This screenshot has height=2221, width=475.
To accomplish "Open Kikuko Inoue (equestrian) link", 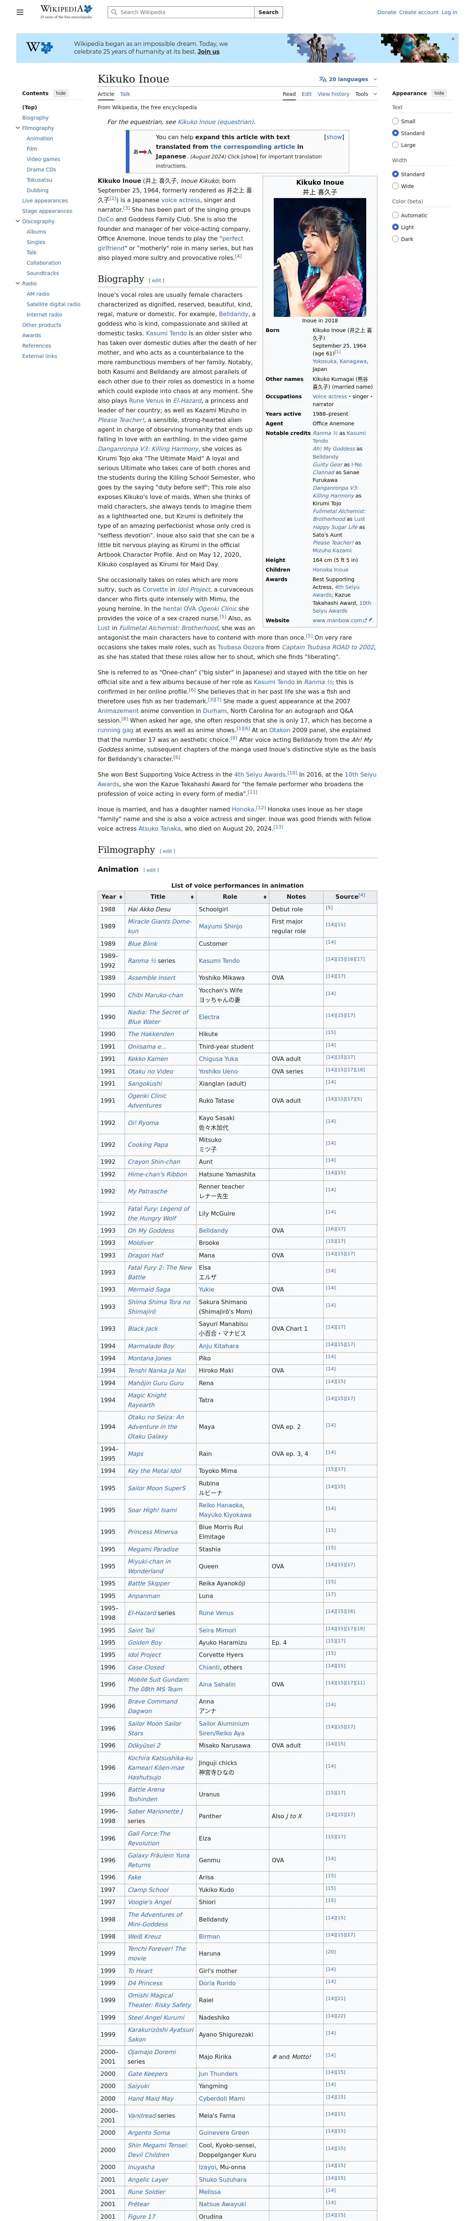I will coord(216,123).
